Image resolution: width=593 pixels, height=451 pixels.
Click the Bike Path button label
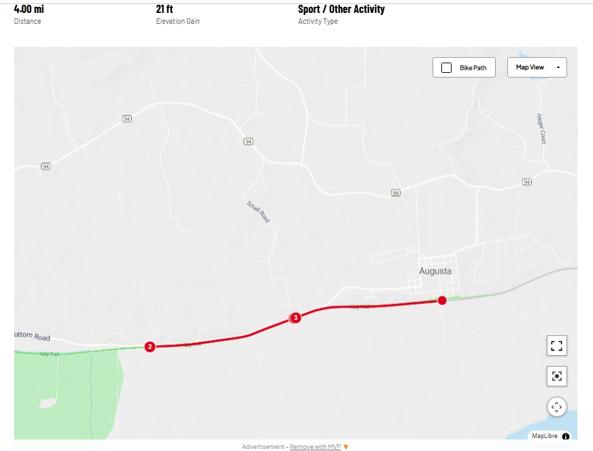tap(473, 68)
